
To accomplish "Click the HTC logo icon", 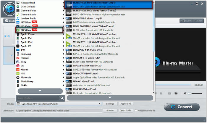I will [x=18, y=74].
